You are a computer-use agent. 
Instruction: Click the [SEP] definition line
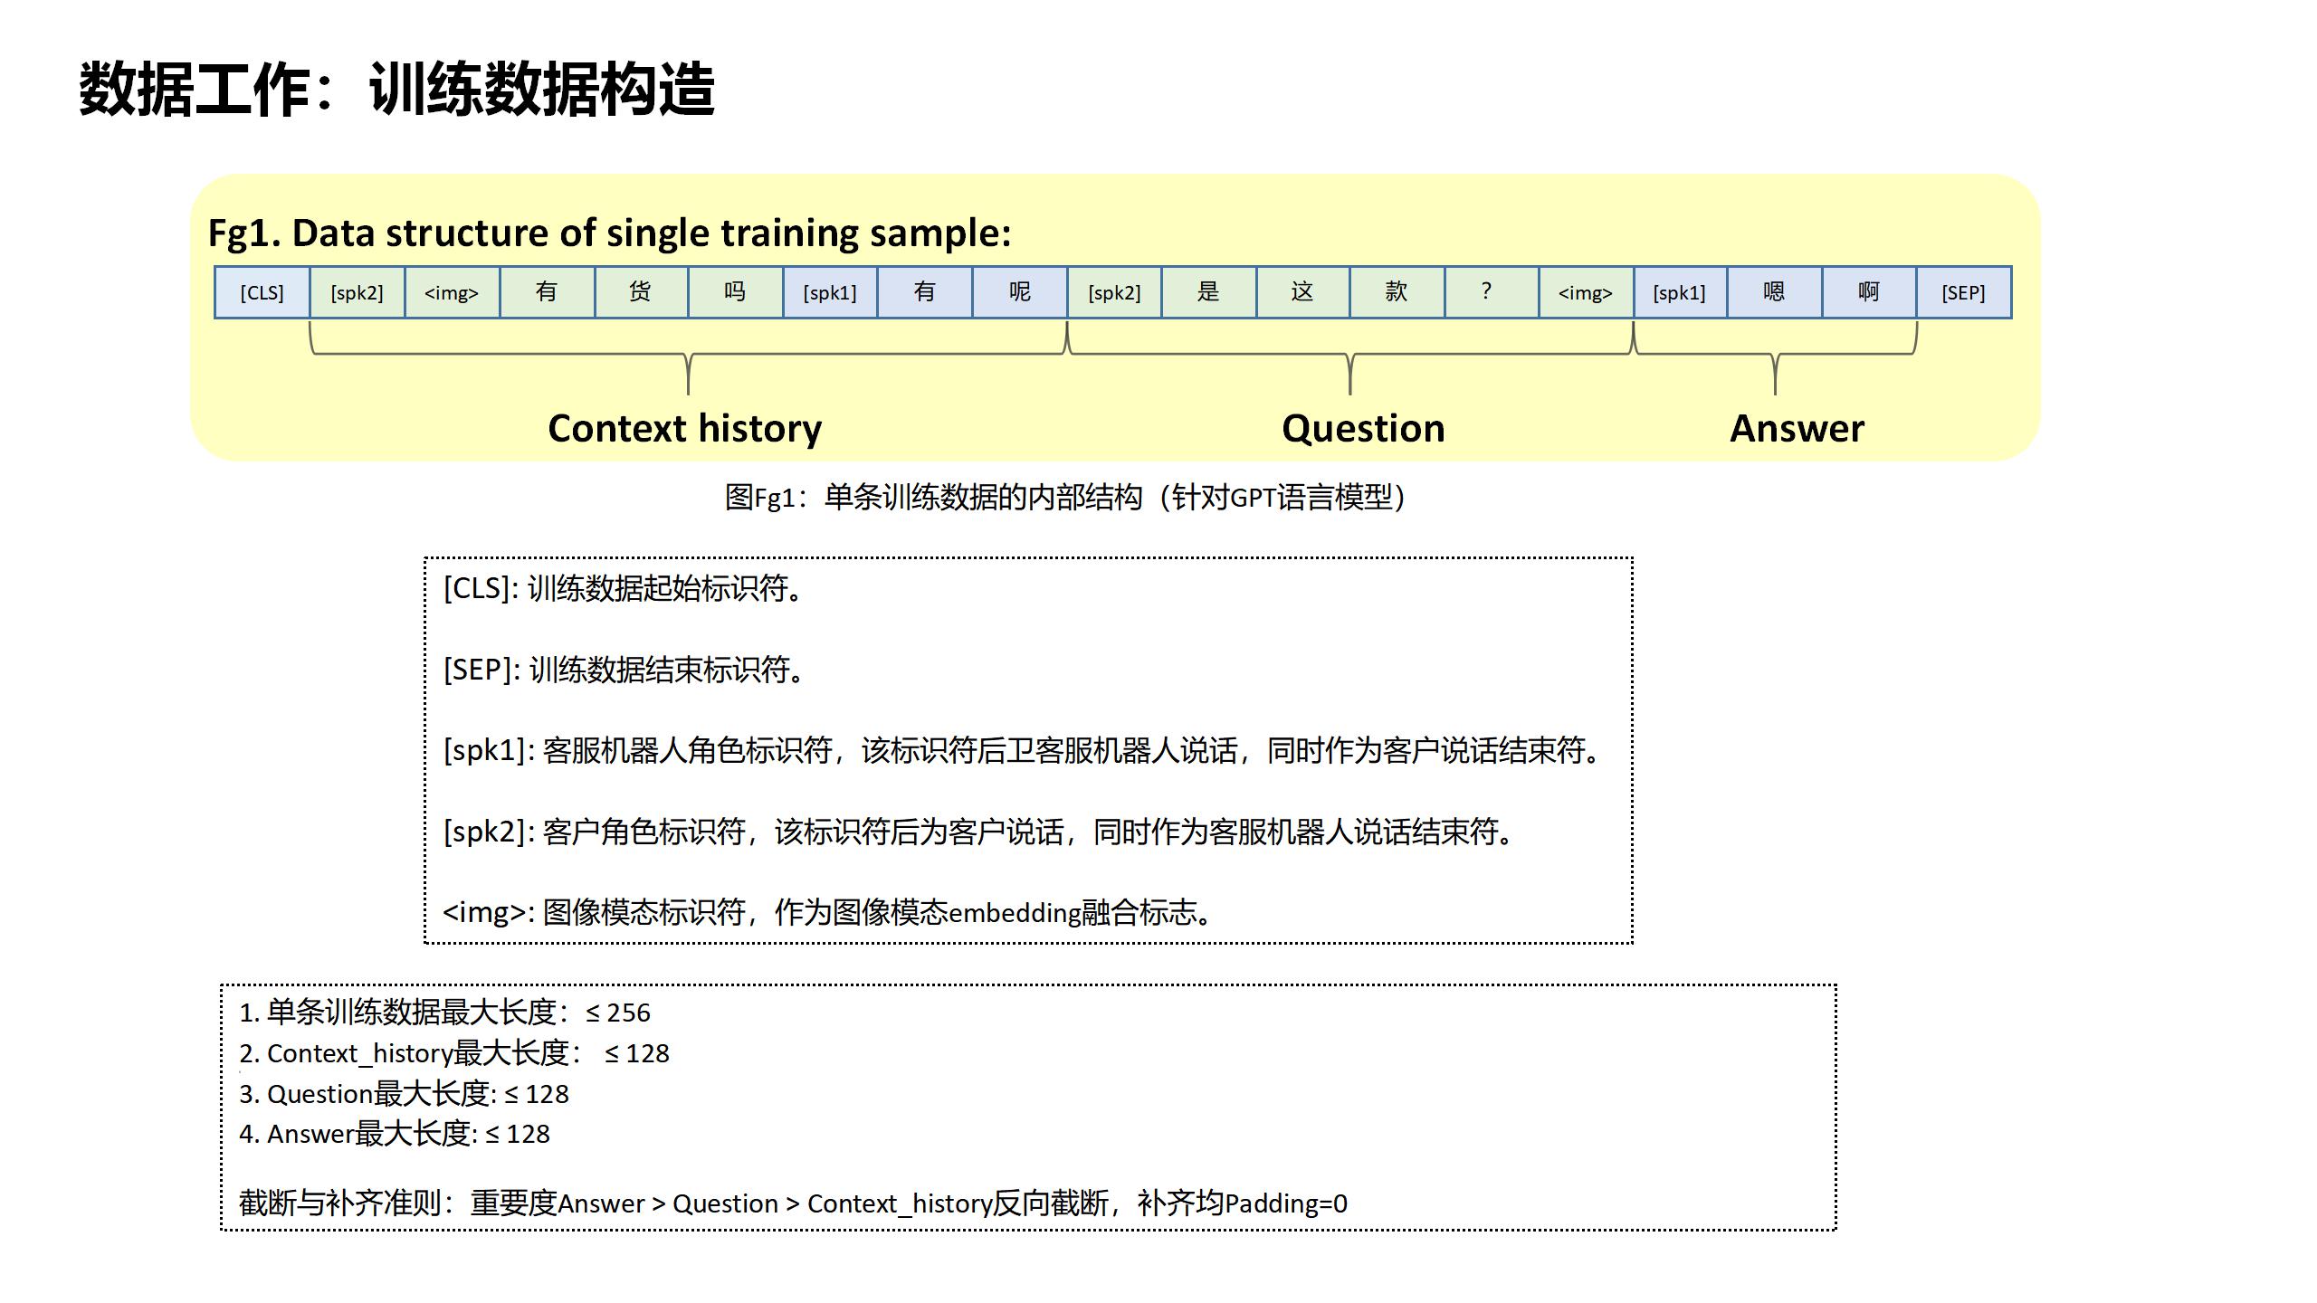[625, 670]
